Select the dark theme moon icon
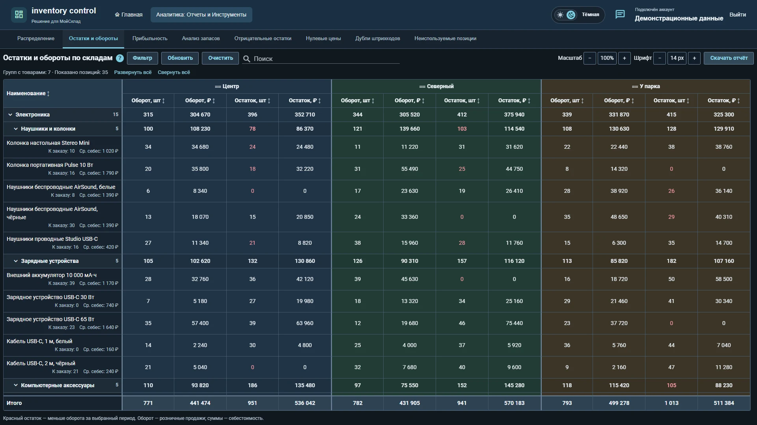The image size is (757, 425). [x=571, y=15]
